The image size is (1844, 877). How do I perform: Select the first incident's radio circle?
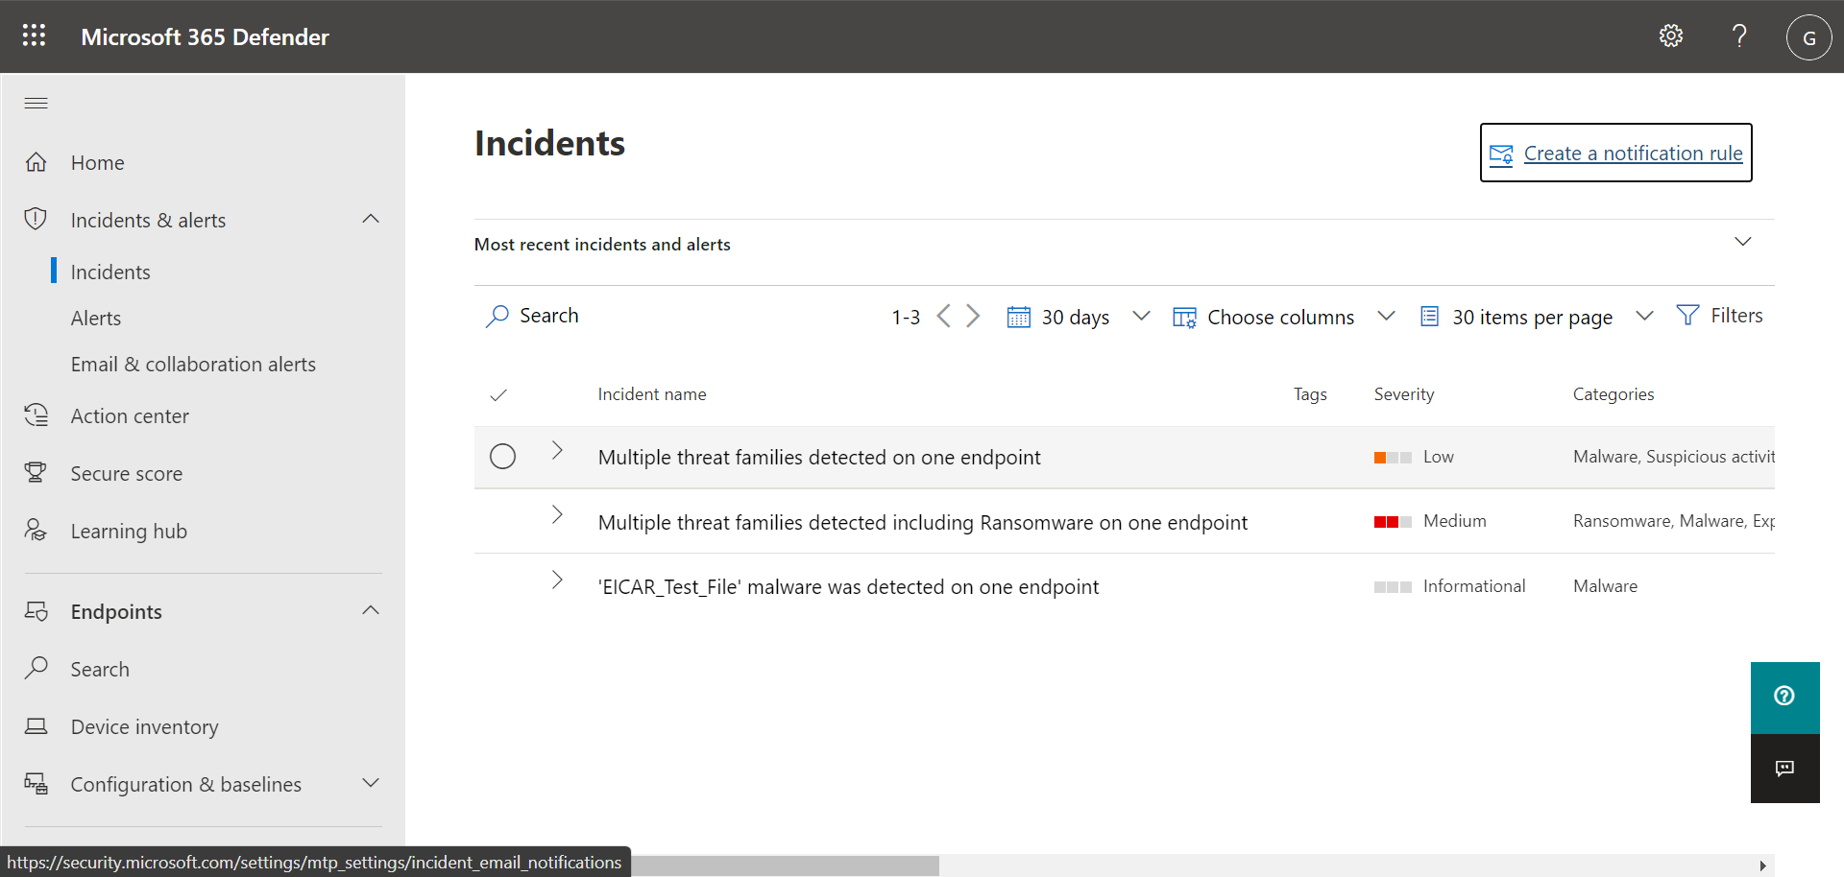502,457
